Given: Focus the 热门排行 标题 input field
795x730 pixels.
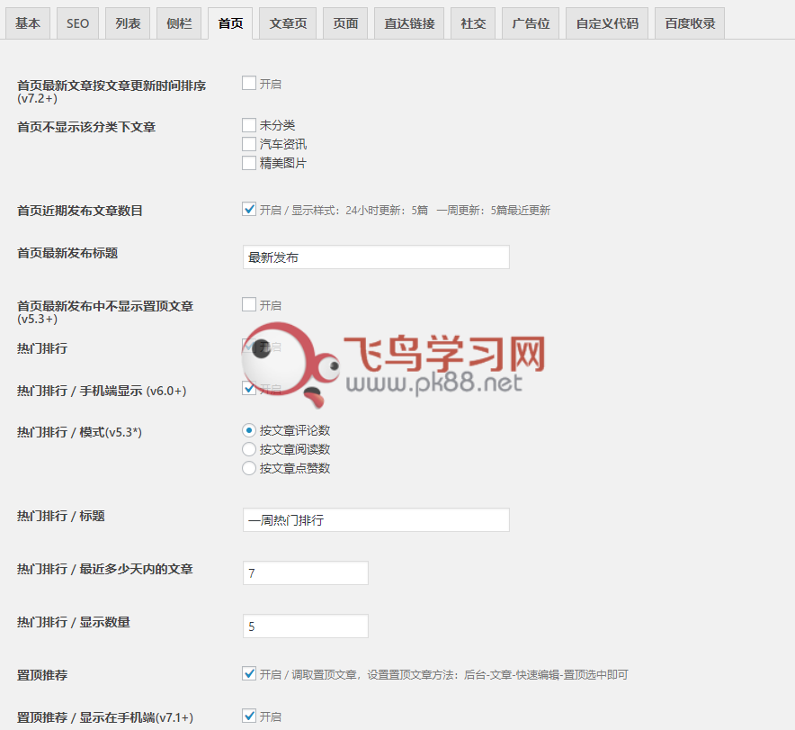Looking at the screenshot, I should tap(376, 520).
